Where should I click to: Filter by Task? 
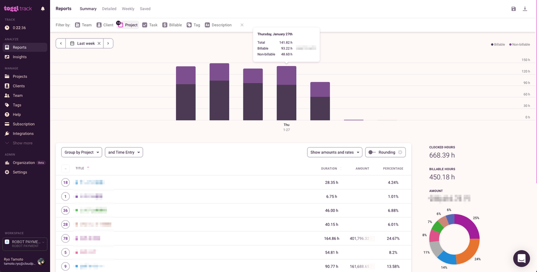click(x=150, y=25)
